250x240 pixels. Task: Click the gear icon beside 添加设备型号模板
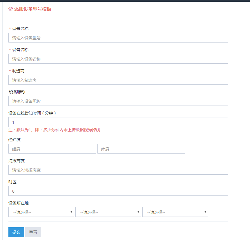point(10,9)
